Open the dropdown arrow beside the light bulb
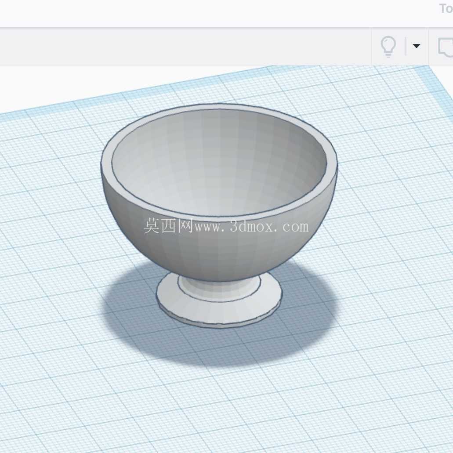The width and height of the screenshot is (453, 453). 416,46
